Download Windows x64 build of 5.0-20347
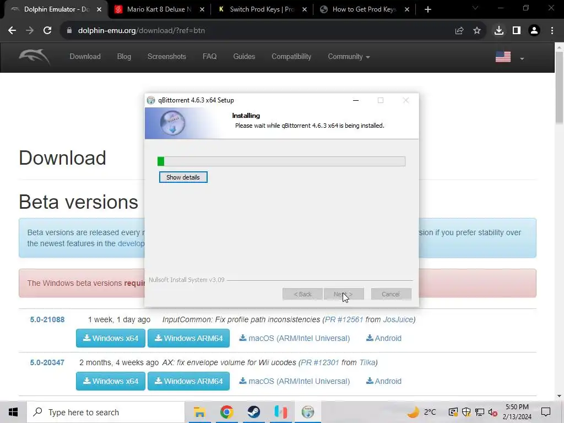The image size is (564, 423). click(x=110, y=381)
